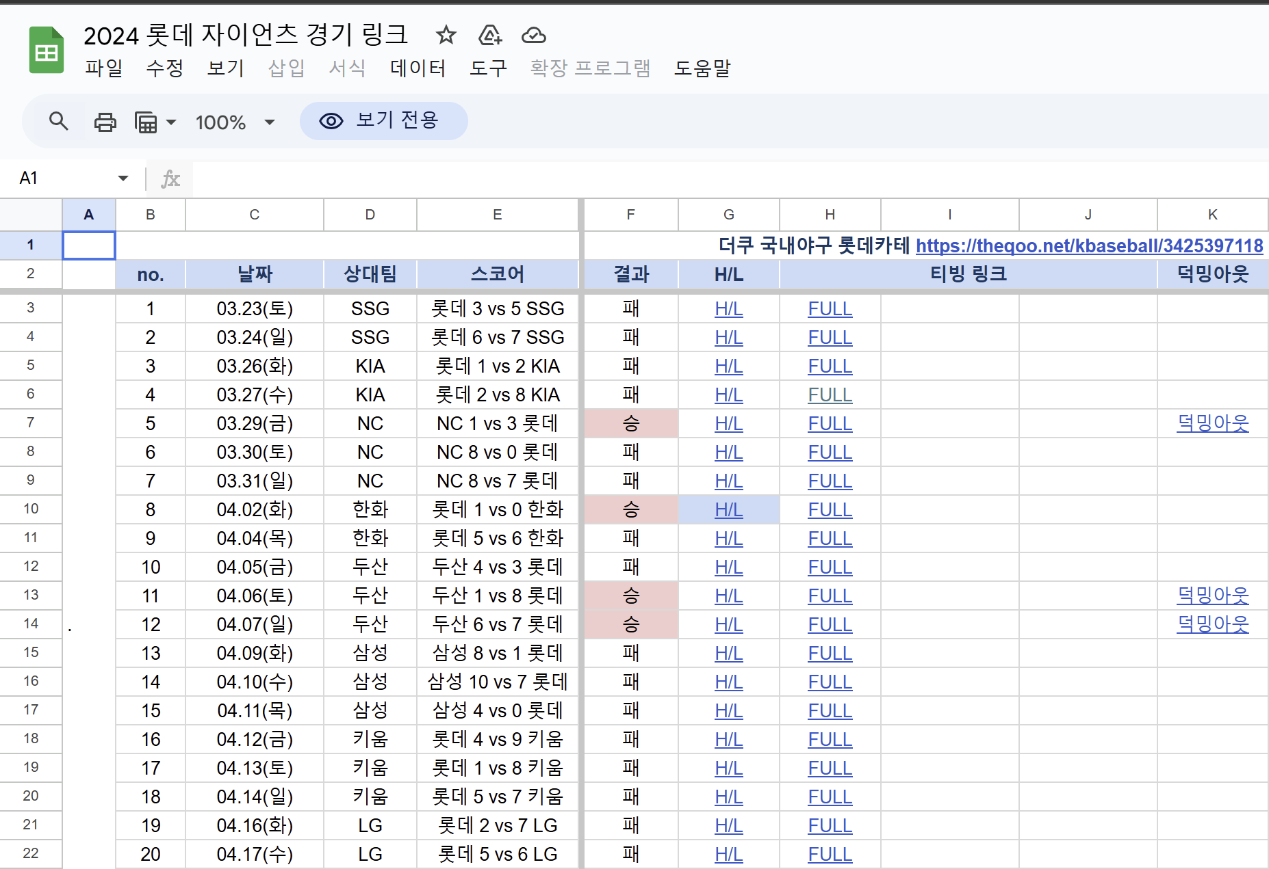The image size is (1269, 869).
Task: Select the cell 'NC 1 vs 3 롯데'
Action: pos(498,423)
